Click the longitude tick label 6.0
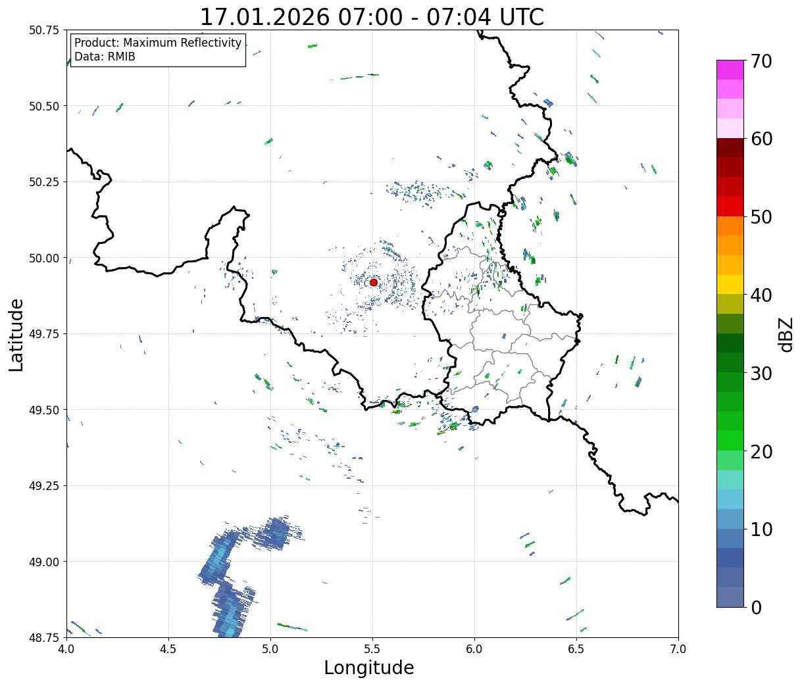 point(474,649)
